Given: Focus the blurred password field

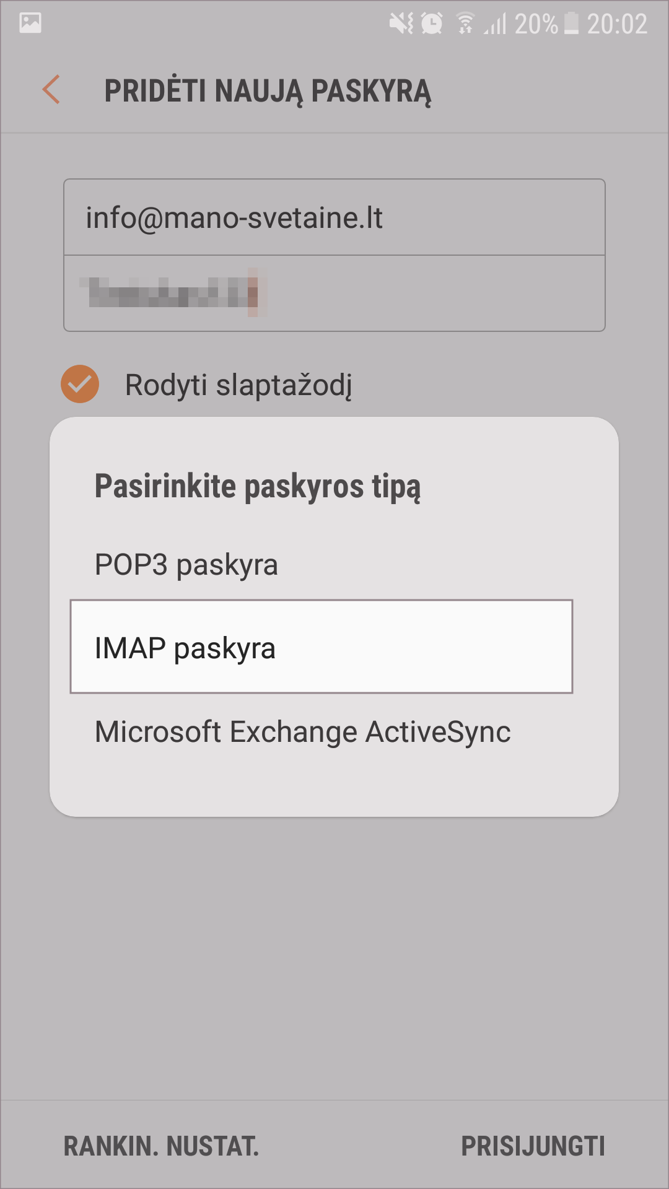Looking at the screenshot, I should [334, 293].
